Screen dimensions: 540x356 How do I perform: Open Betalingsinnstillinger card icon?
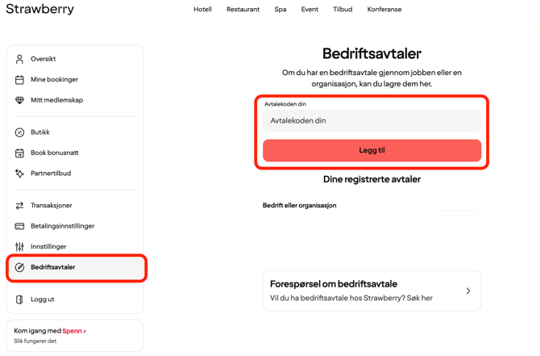point(19,226)
